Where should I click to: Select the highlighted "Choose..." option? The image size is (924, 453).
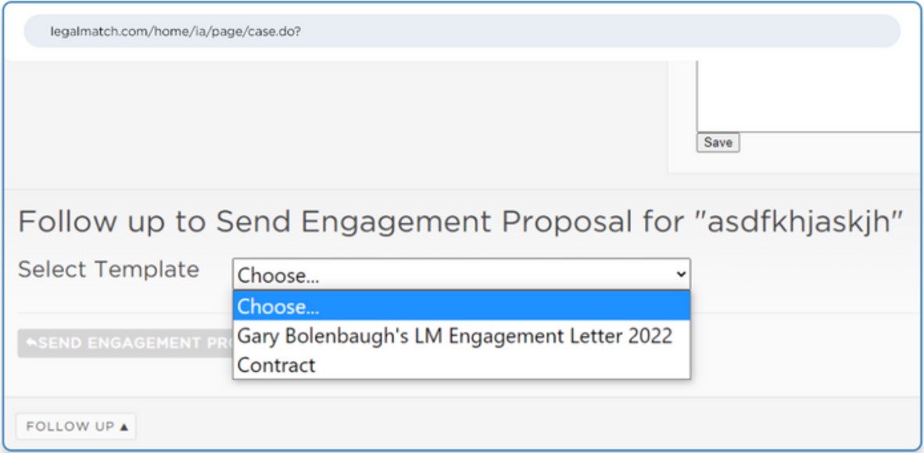(x=461, y=306)
